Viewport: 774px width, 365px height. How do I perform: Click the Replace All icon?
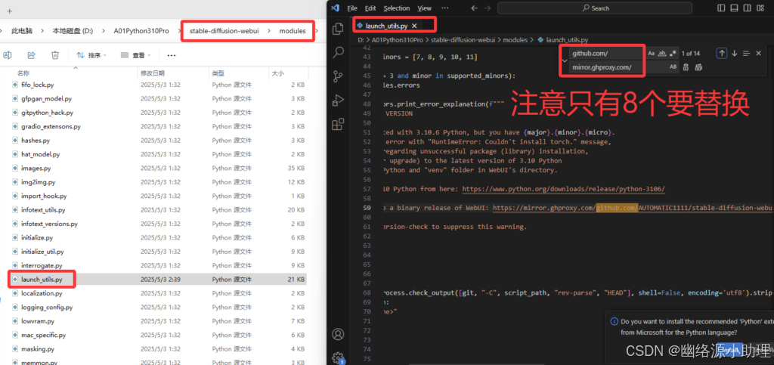698,67
